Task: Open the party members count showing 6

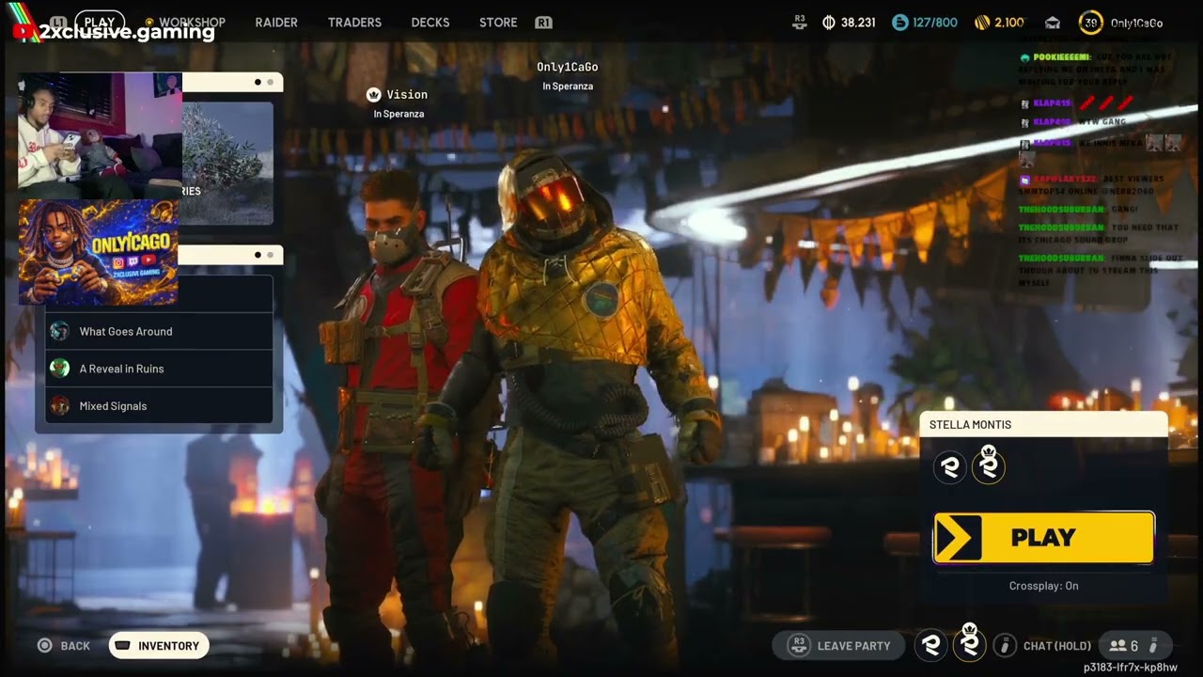Action: pyautogui.click(x=1123, y=646)
